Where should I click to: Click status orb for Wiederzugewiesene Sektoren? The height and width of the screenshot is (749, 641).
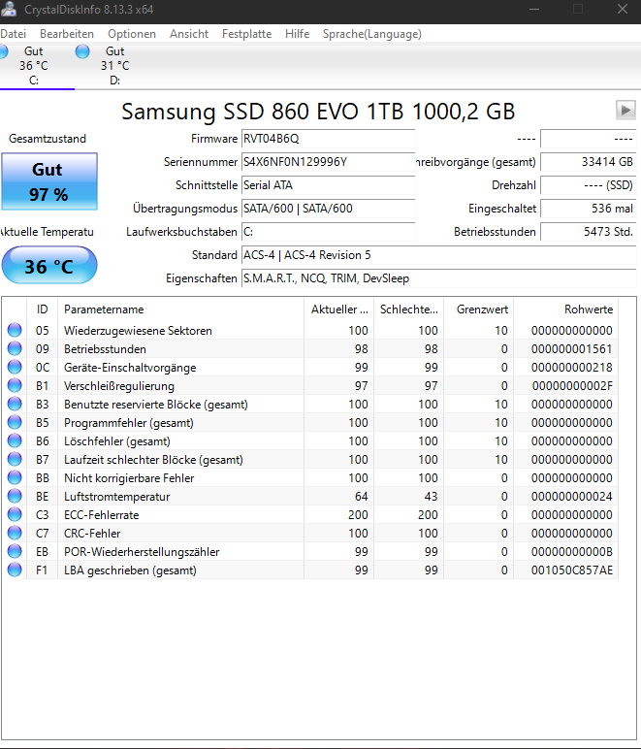point(15,330)
